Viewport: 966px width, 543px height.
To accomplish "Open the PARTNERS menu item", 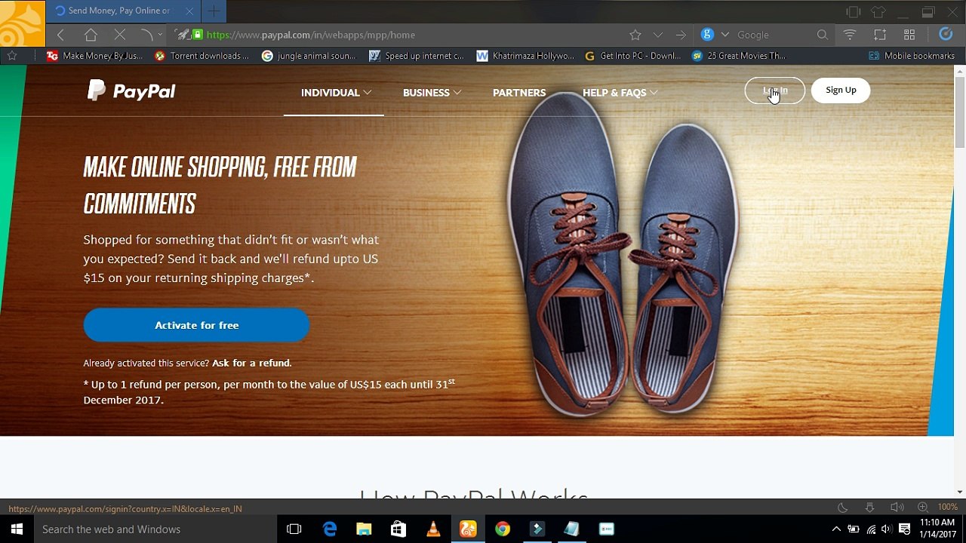I will tap(519, 93).
